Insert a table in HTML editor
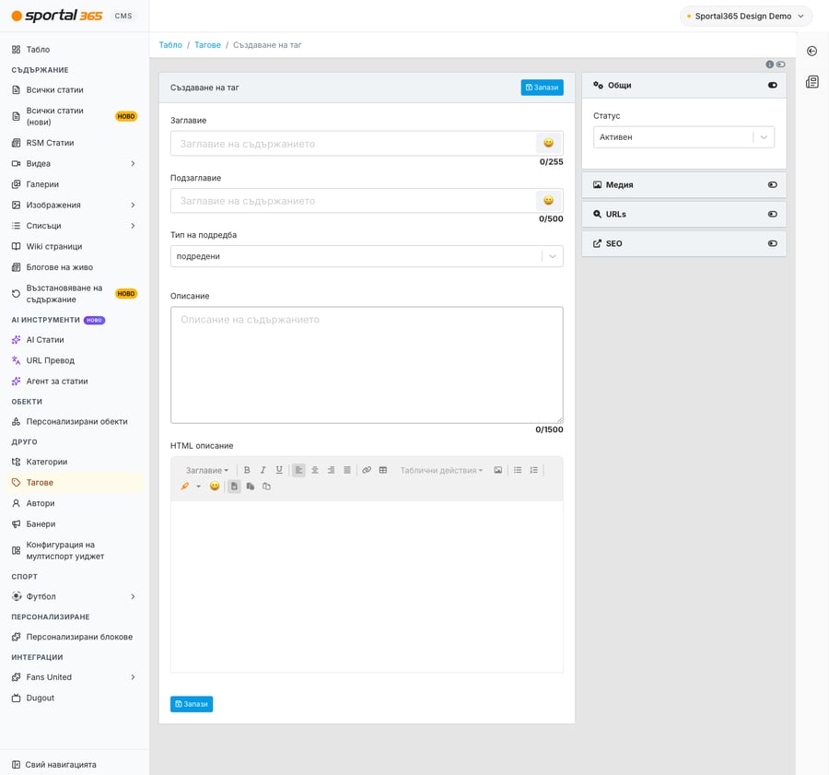829x775 pixels. (383, 470)
